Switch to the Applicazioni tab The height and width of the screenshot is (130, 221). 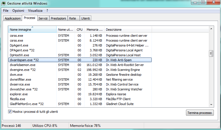point(13,18)
